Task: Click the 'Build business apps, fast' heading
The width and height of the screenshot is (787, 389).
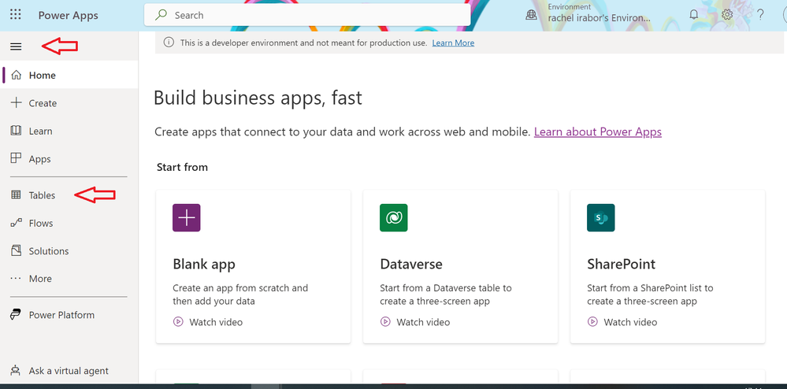Action: pyautogui.click(x=258, y=98)
